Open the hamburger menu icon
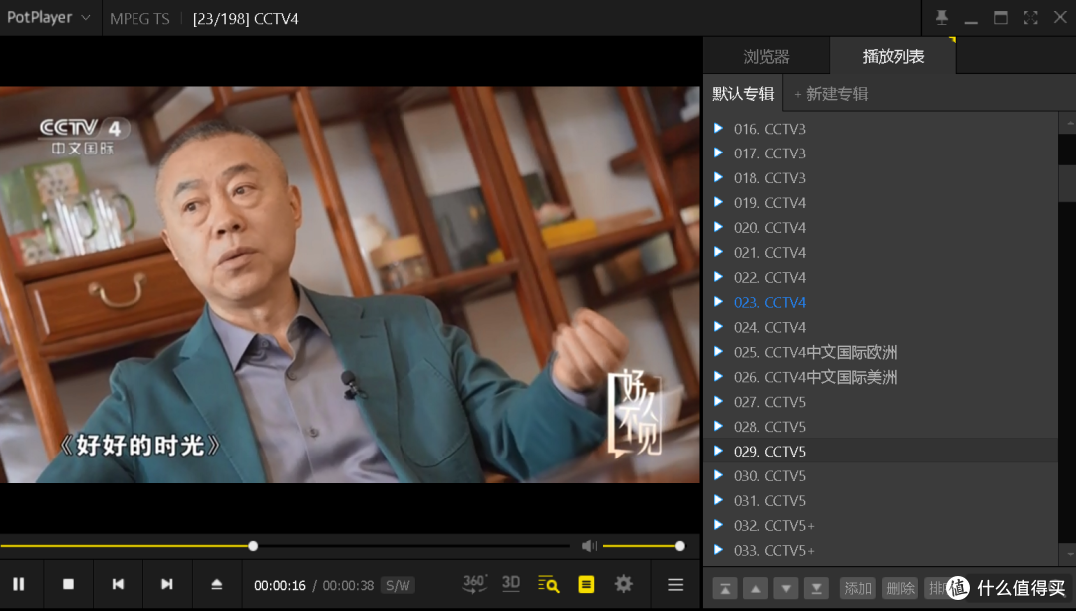The height and width of the screenshot is (611, 1076). click(675, 584)
